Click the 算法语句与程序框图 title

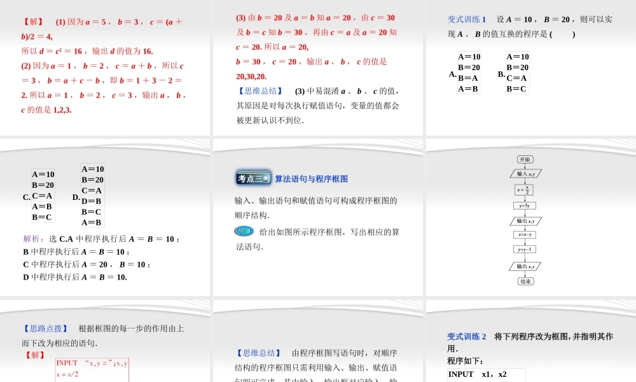[311, 179]
